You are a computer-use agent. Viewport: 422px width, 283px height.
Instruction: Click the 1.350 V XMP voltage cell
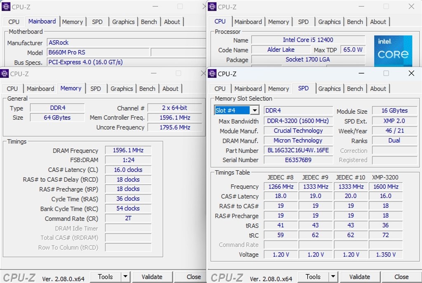(x=386, y=255)
